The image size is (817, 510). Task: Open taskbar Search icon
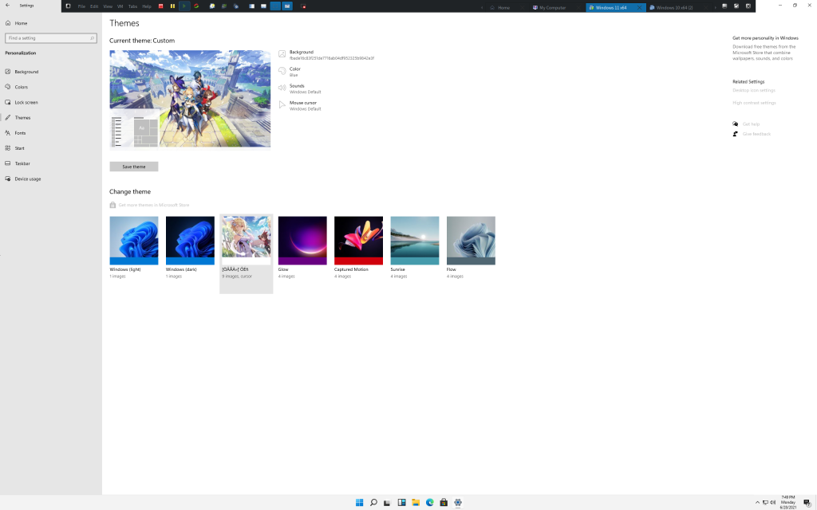[x=373, y=502]
